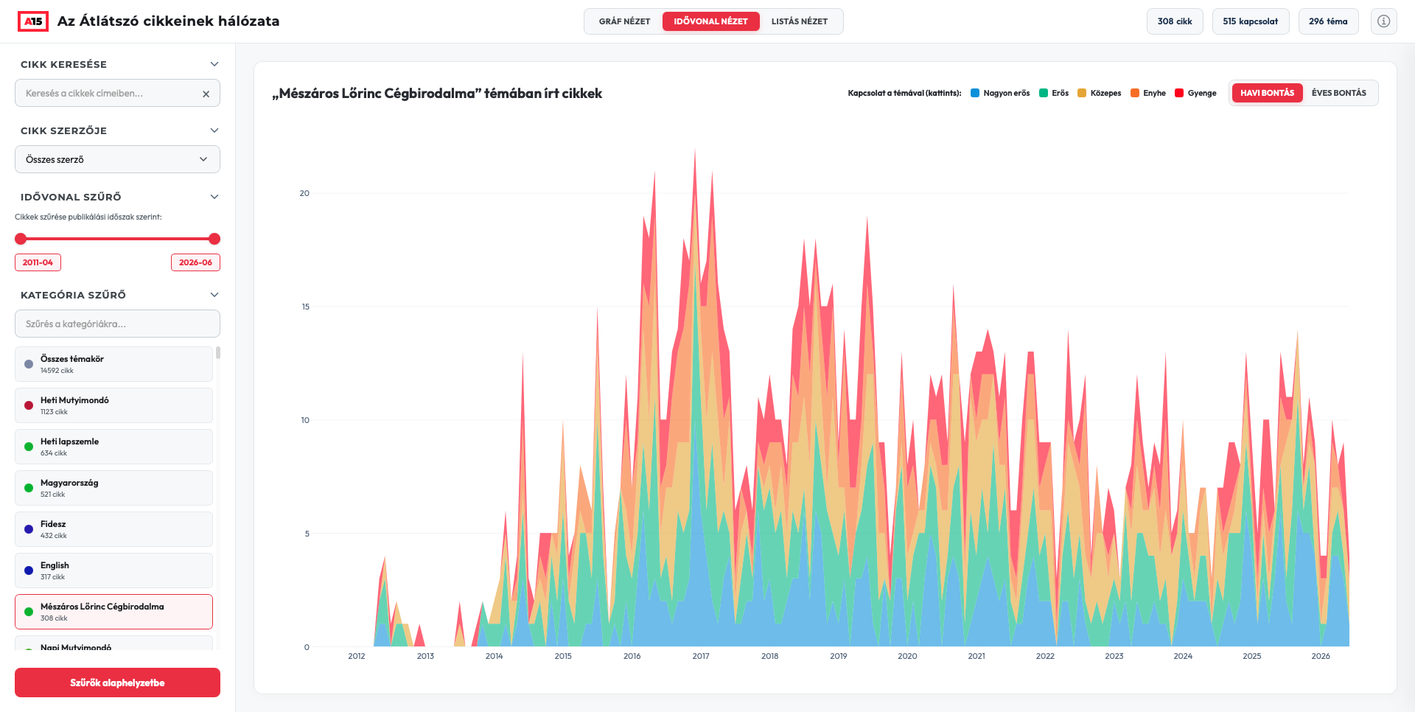Click the timeline slider's right end handle
The width and height of the screenshot is (1415, 712).
[x=214, y=239]
